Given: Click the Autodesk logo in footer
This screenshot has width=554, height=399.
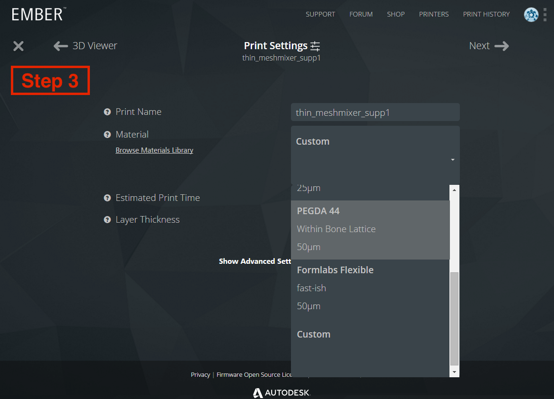Looking at the screenshot, I should coord(281,393).
